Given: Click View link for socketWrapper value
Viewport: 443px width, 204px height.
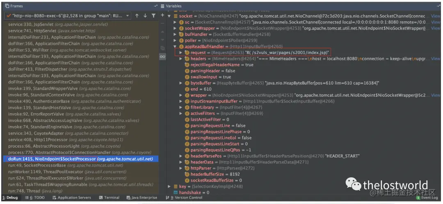Looking at the screenshot, I should (x=435, y=28).
